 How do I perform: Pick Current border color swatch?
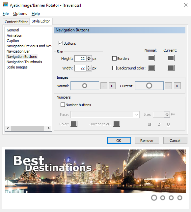171,58
